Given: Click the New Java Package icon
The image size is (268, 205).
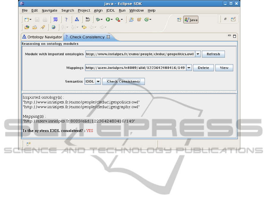Looking at the screenshot, I should (139, 20).
